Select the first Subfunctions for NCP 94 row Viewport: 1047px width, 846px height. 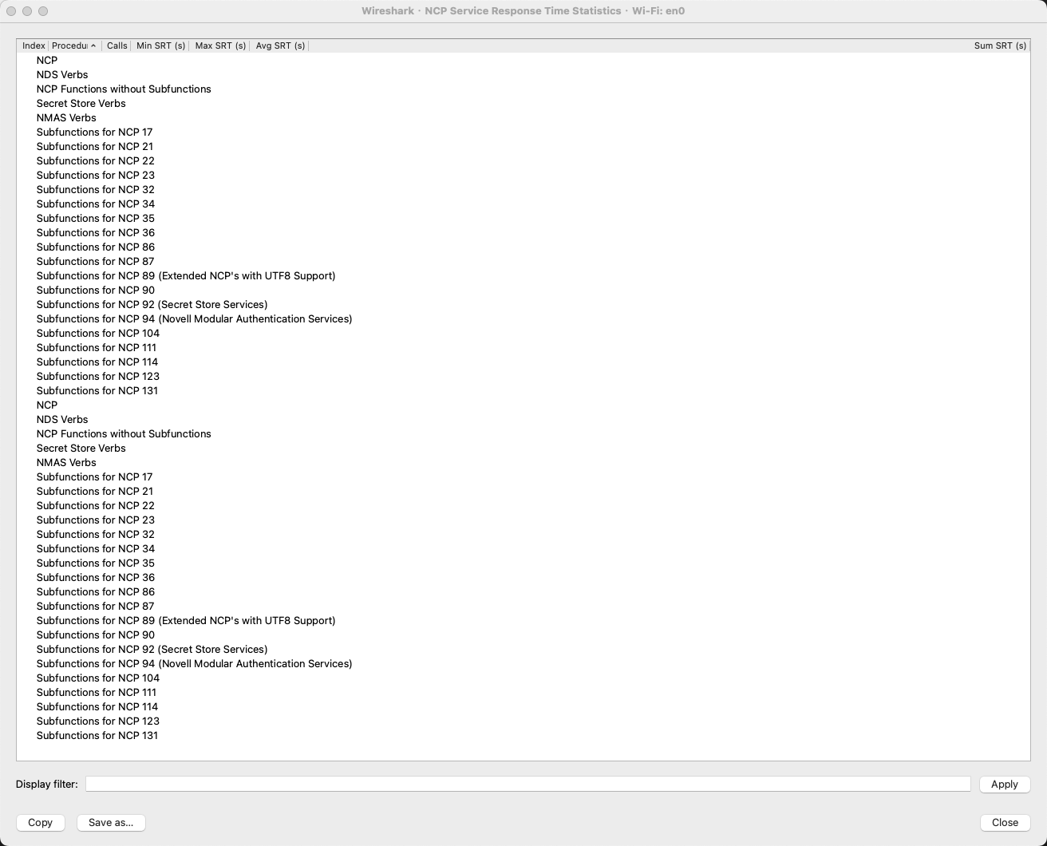click(523, 318)
